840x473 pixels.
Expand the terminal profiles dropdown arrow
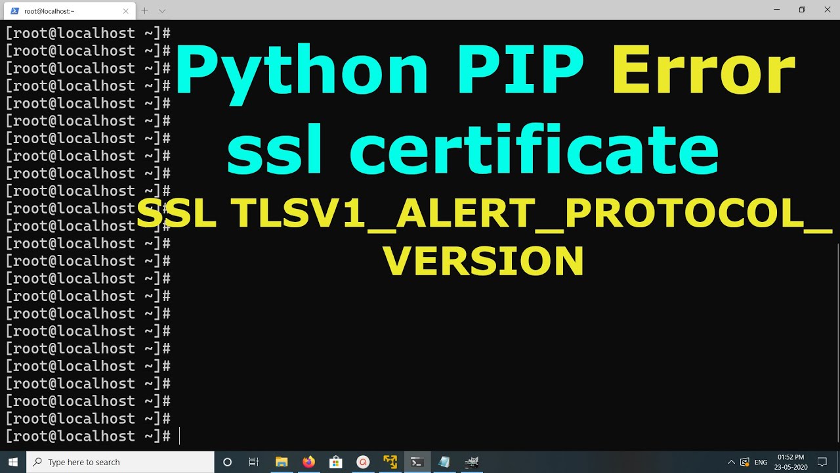click(x=162, y=11)
